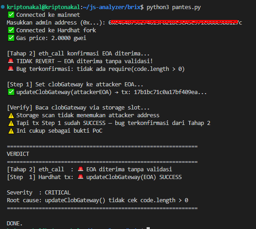
Task: Click the 'DONE.' output line
Action: (x=15, y=223)
